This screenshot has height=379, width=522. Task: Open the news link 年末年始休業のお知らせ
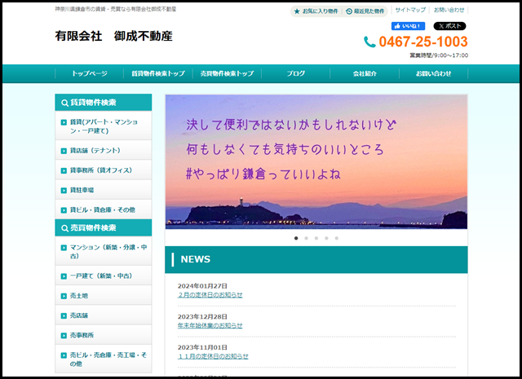210,326
